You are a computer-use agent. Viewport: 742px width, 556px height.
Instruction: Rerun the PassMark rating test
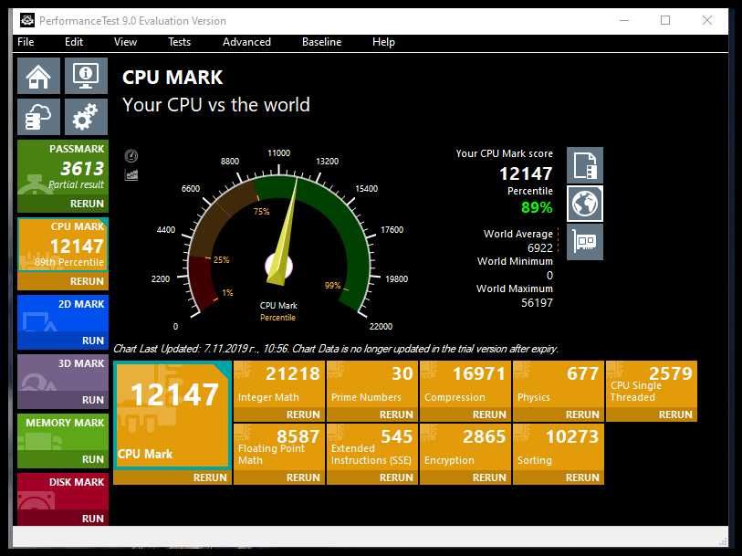63,204
